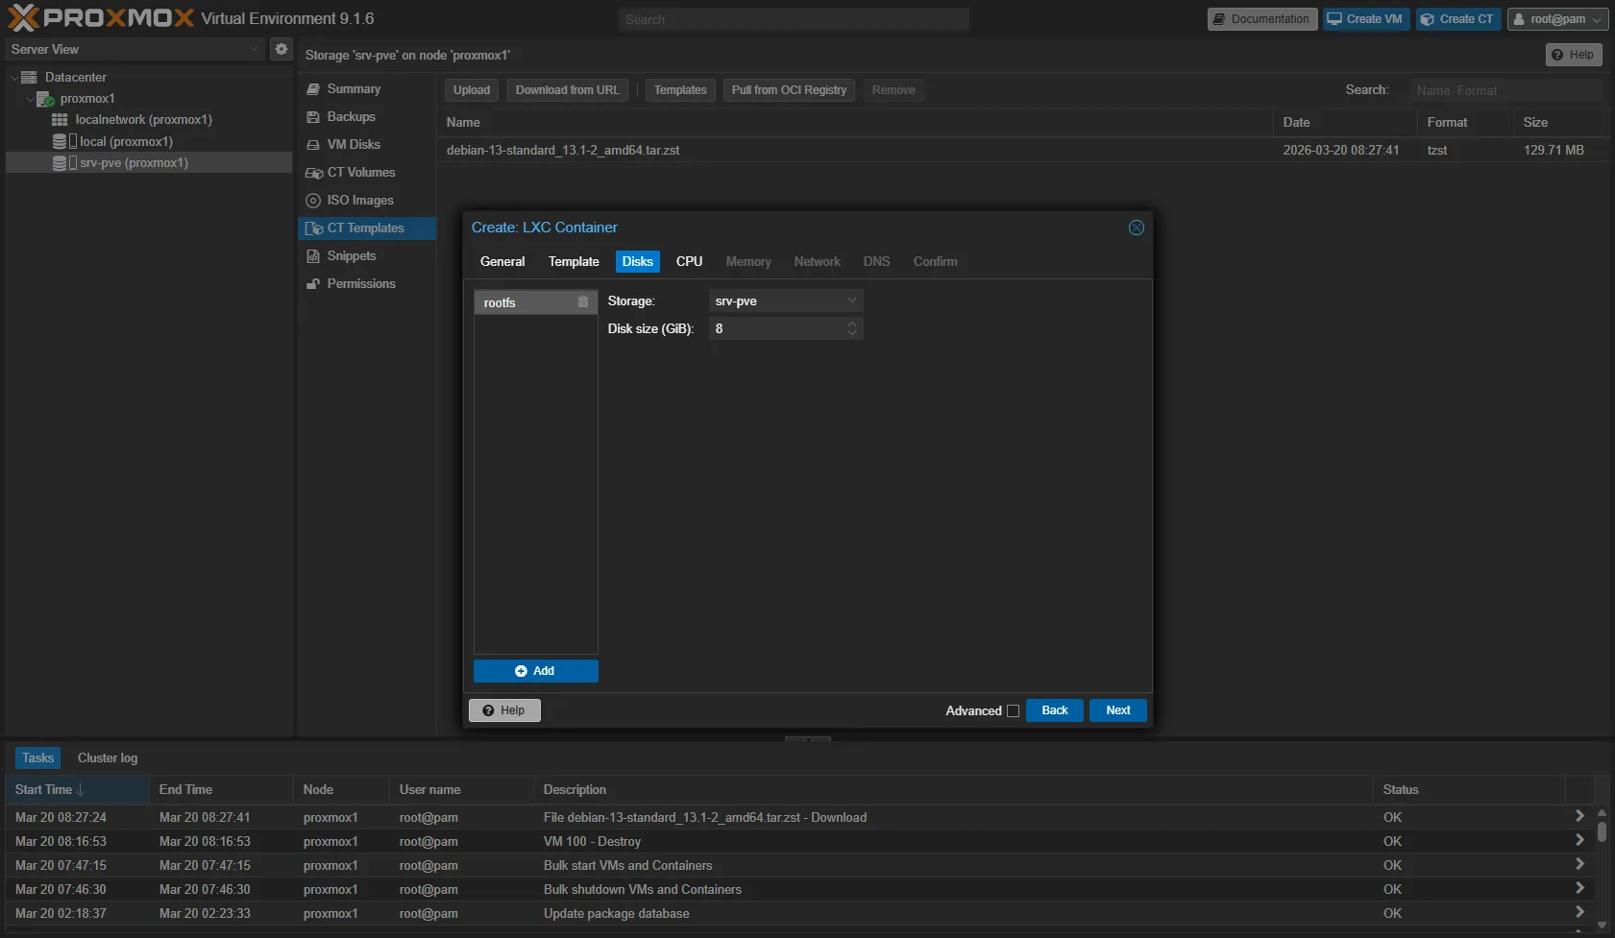1615x938 pixels.
Task: Switch to the CPU tab
Action: click(689, 262)
